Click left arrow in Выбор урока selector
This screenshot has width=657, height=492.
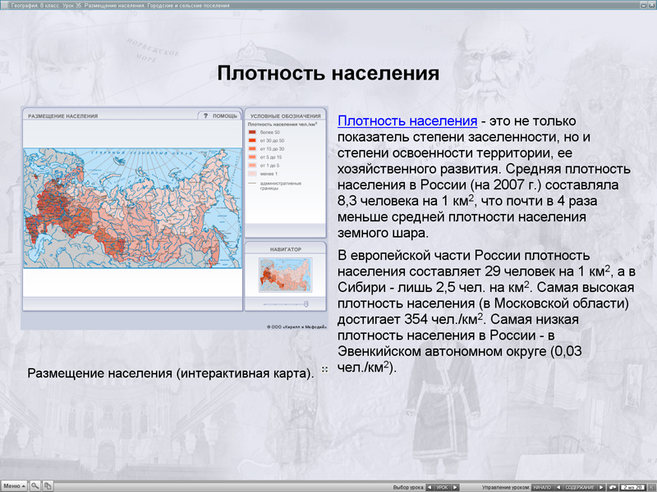(430, 486)
